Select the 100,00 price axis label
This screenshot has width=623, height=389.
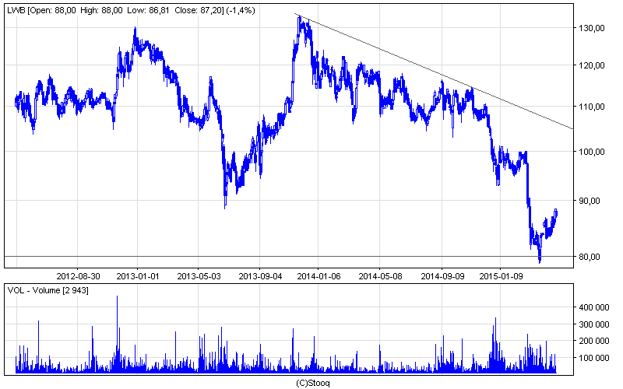[591, 152]
